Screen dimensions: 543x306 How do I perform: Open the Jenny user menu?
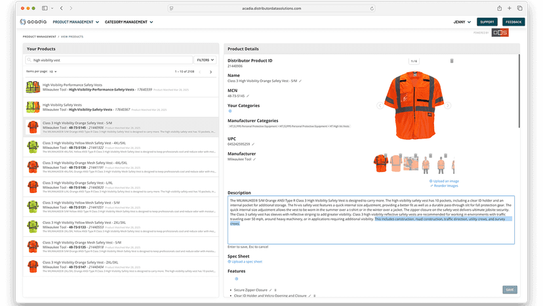(462, 22)
